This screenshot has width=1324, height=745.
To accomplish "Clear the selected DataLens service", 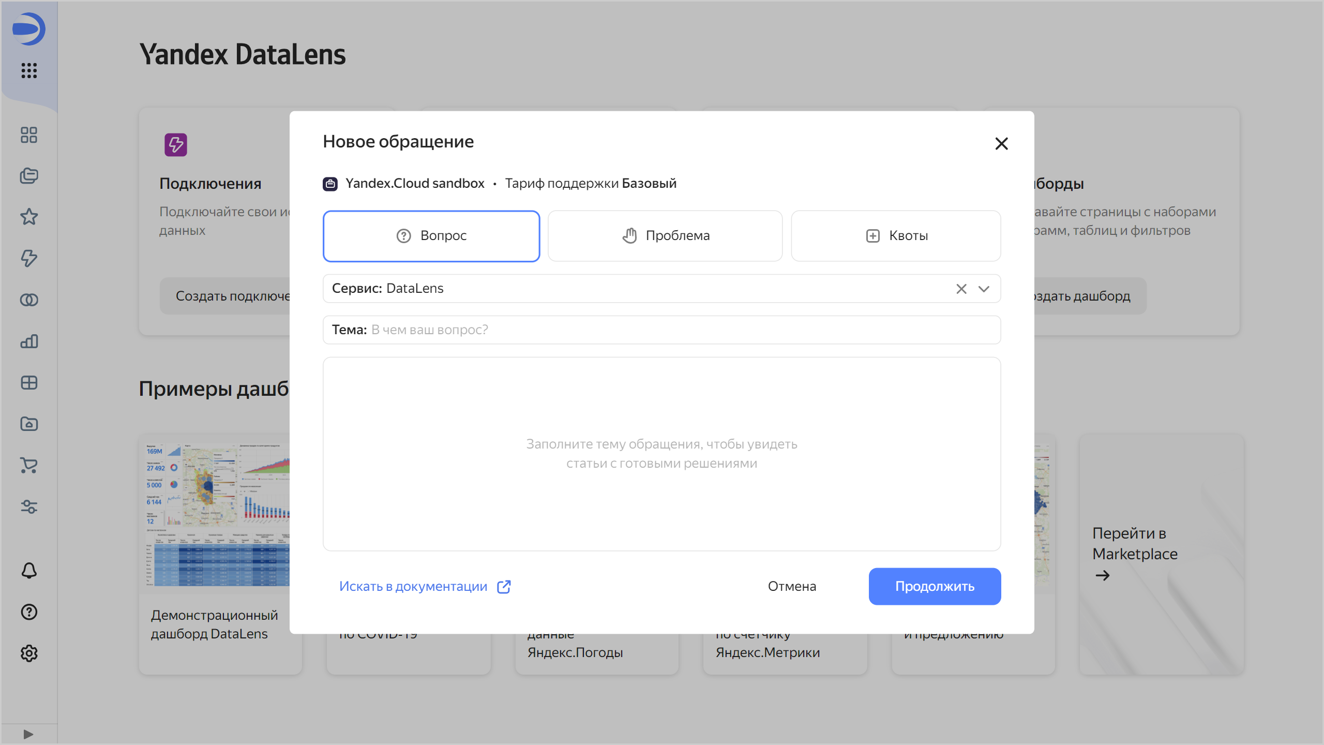I will [x=961, y=289].
